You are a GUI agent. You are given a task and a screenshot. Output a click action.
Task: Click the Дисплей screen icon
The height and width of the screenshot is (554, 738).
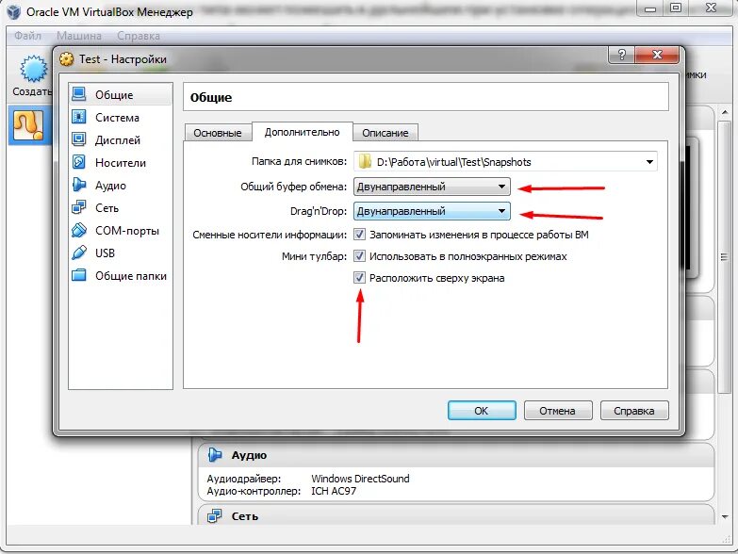pyautogui.click(x=79, y=139)
